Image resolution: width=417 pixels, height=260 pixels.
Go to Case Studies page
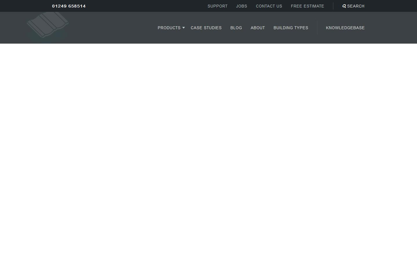pos(206,28)
